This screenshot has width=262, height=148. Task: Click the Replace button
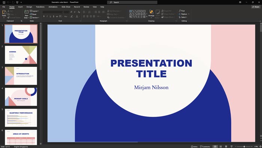[183, 14]
